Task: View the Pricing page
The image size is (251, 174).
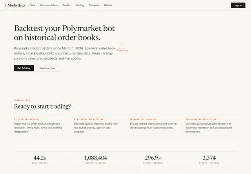Action: [80, 5]
